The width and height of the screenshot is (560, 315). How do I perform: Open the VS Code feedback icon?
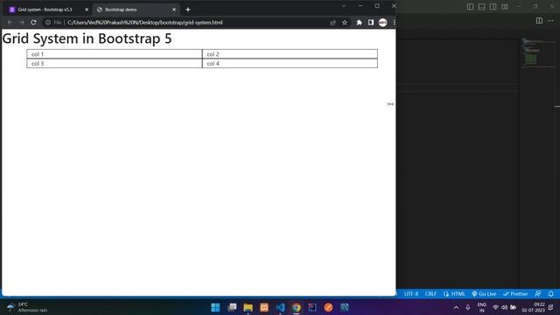(x=538, y=294)
